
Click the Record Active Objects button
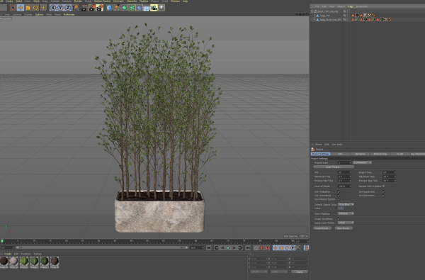pyautogui.click(x=256, y=247)
